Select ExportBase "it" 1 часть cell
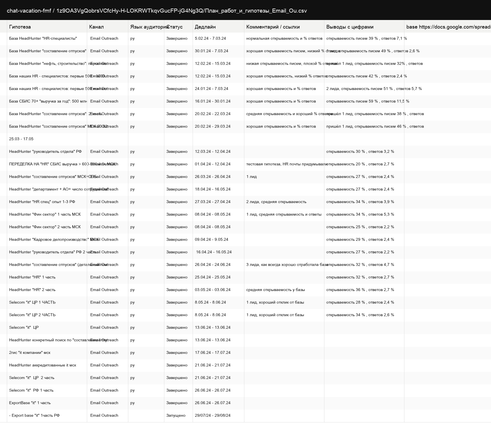491x429 pixels. [x=30, y=403]
